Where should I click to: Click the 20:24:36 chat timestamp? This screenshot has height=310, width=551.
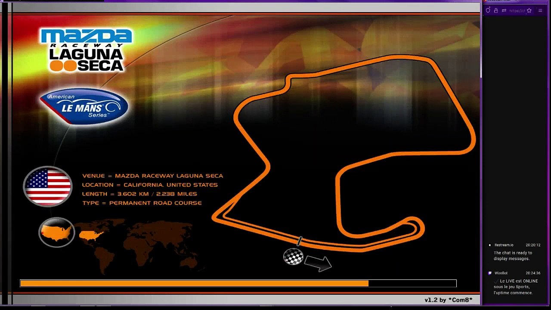[533, 273]
